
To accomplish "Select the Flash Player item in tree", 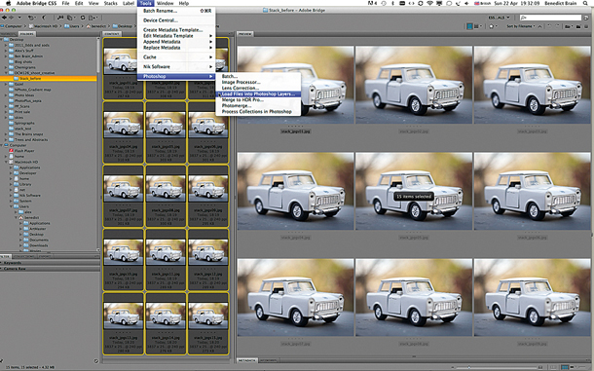I will pos(24,151).
